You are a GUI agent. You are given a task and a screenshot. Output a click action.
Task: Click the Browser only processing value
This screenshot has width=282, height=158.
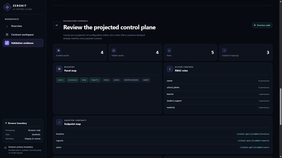[x=34, y=130]
